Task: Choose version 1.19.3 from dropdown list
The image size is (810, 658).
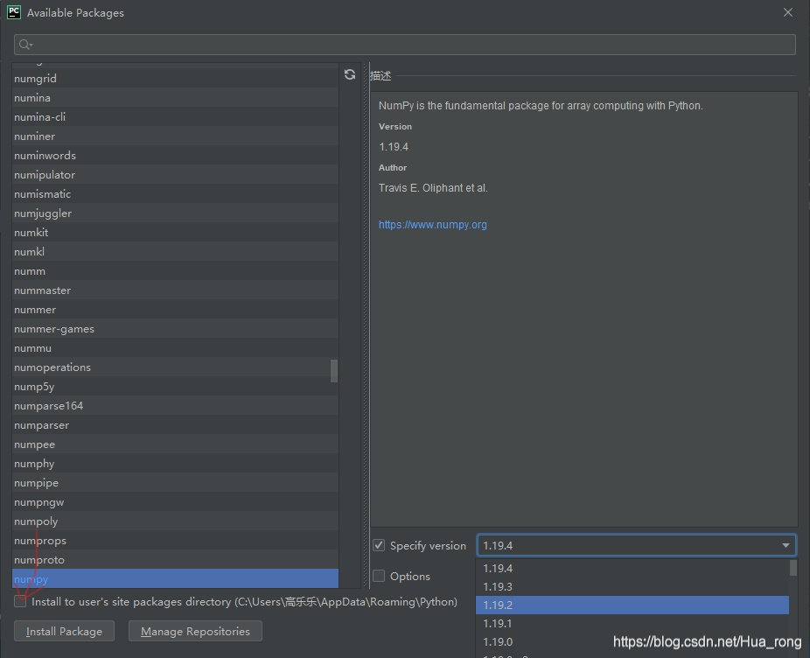Action: click(632, 586)
